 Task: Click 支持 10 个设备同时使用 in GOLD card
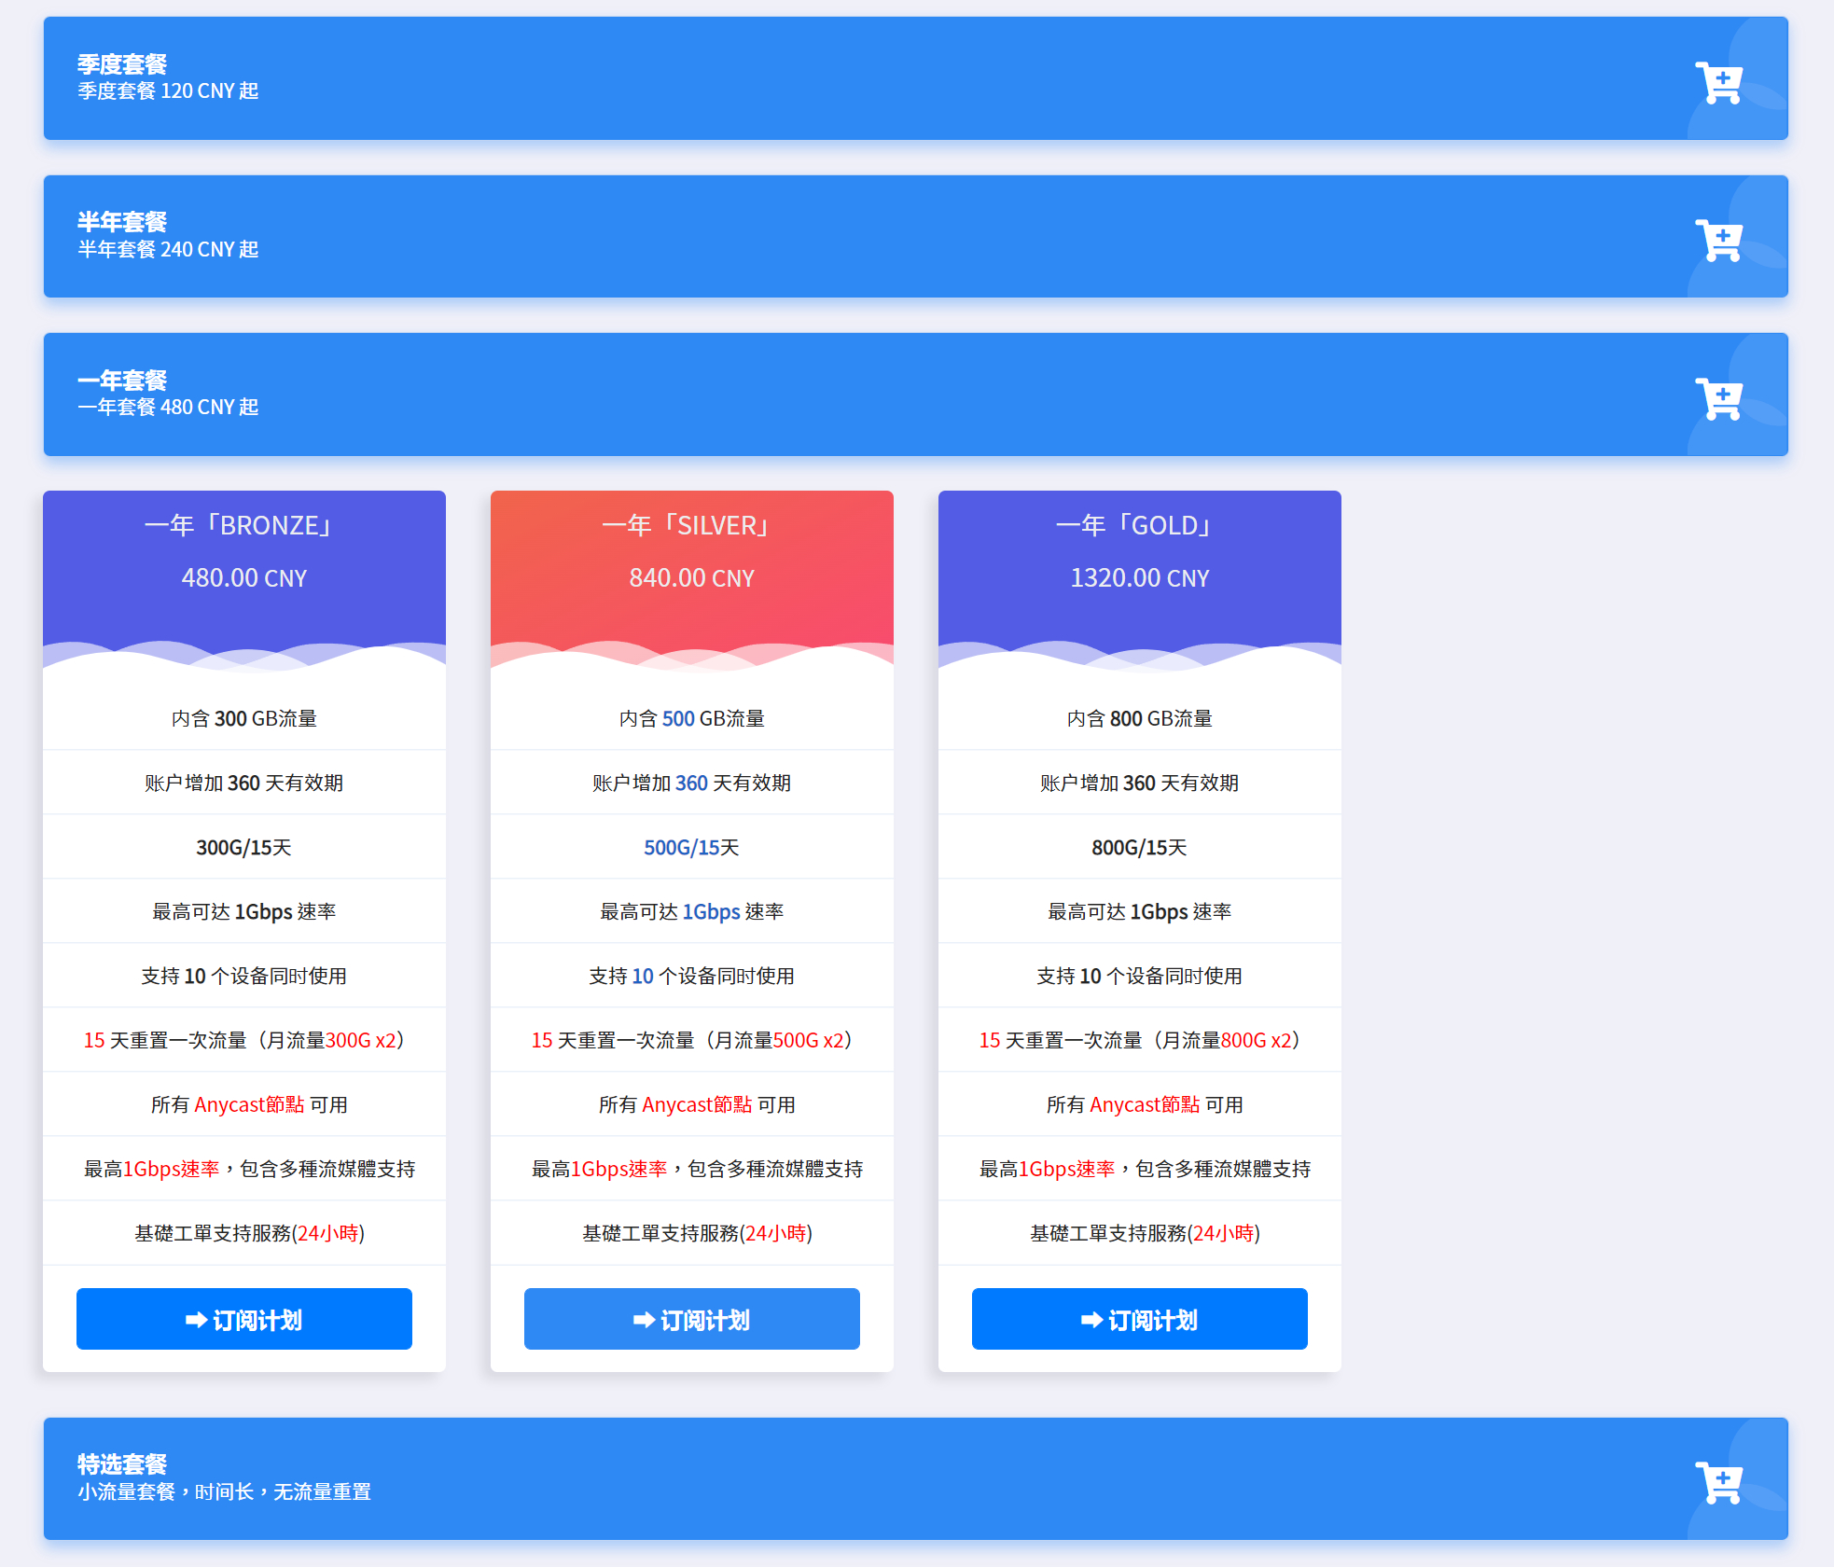pos(1140,976)
